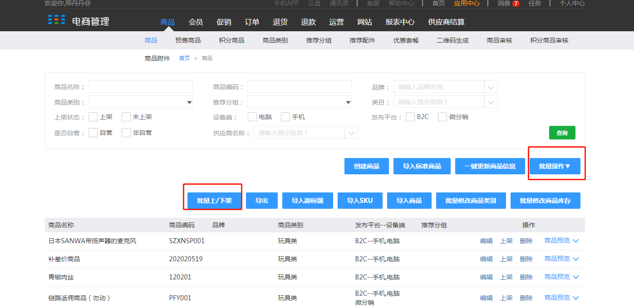Click 删除 for 青椒肉丝 row
Screen dimensions: 634x307
pos(526,277)
